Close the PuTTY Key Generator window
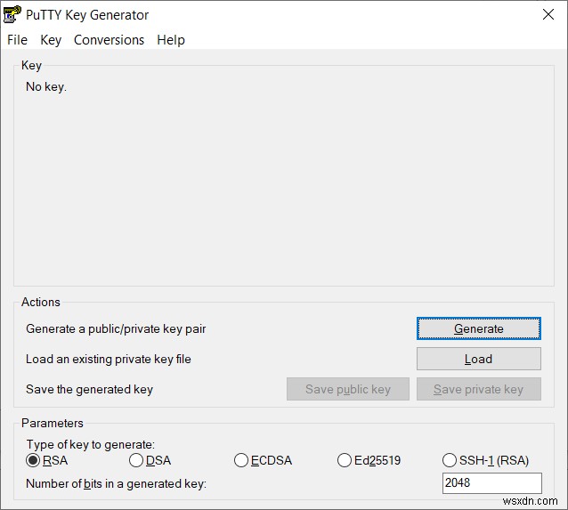 point(548,14)
